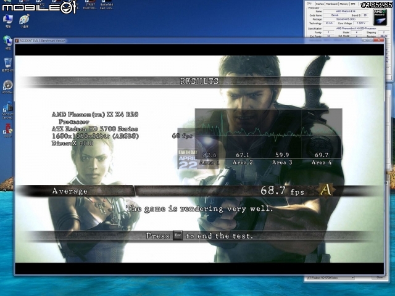Open Street Fighter desktop shortcut
Screen dimensions: 395x296
90,5
